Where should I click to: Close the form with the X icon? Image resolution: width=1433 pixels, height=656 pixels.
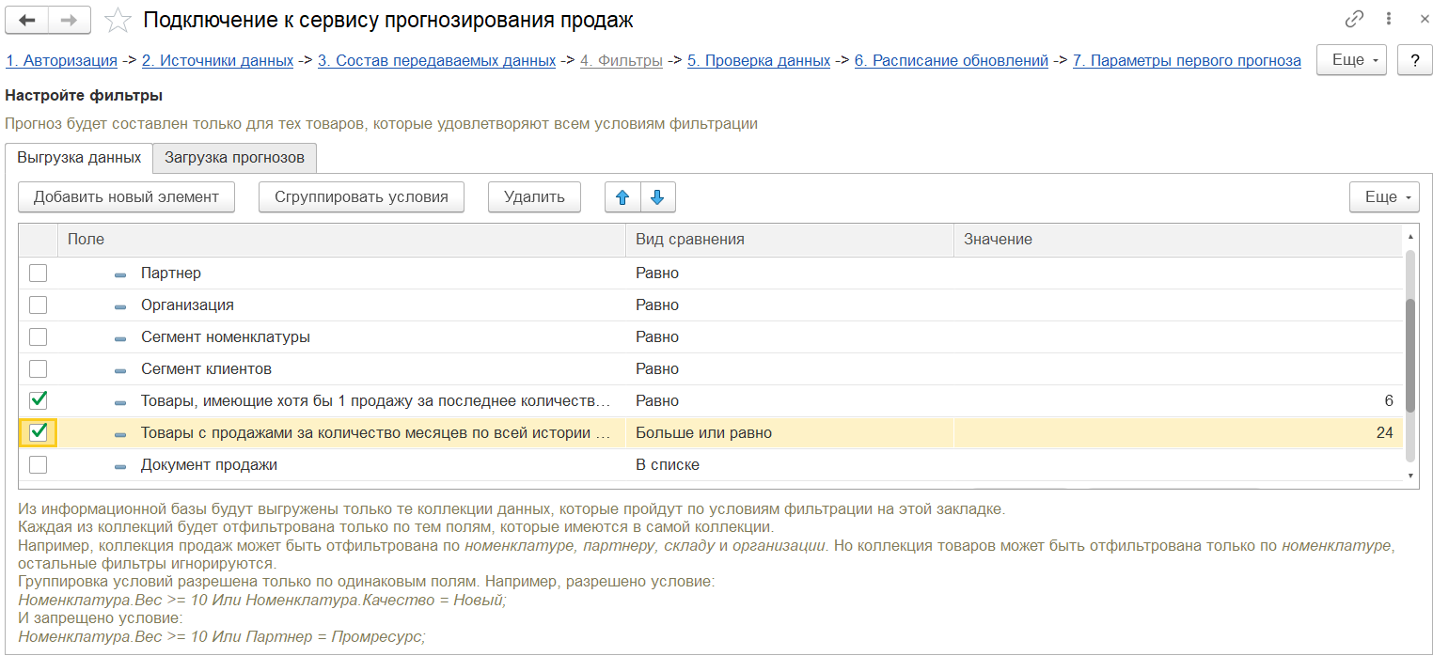click(x=1417, y=19)
